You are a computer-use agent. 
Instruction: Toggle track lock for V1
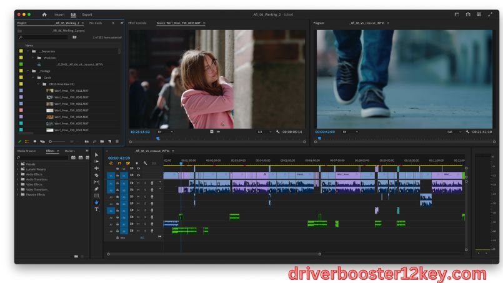(117, 175)
